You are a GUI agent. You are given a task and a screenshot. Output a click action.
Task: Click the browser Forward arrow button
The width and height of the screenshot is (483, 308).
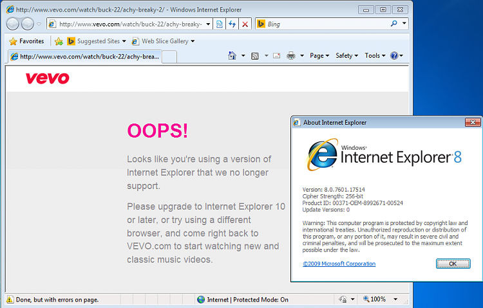point(28,24)
